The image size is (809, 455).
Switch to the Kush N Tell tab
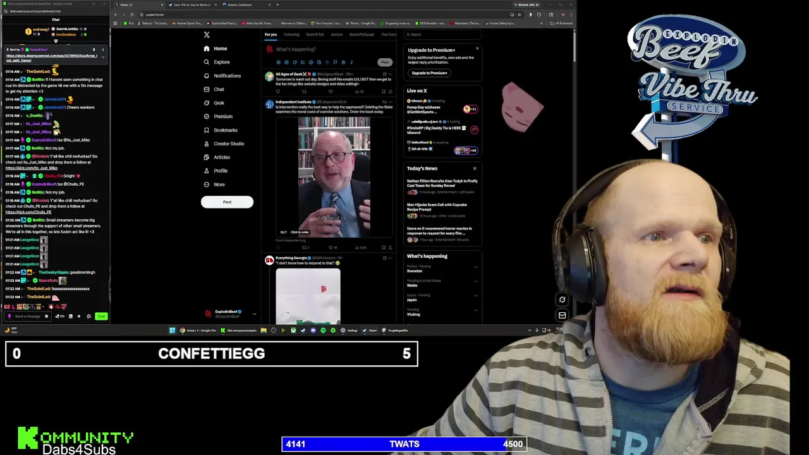pyautogui.click(x=315, y=35)
